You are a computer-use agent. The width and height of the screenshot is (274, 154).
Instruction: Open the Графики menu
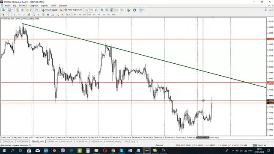coord(33,6)
